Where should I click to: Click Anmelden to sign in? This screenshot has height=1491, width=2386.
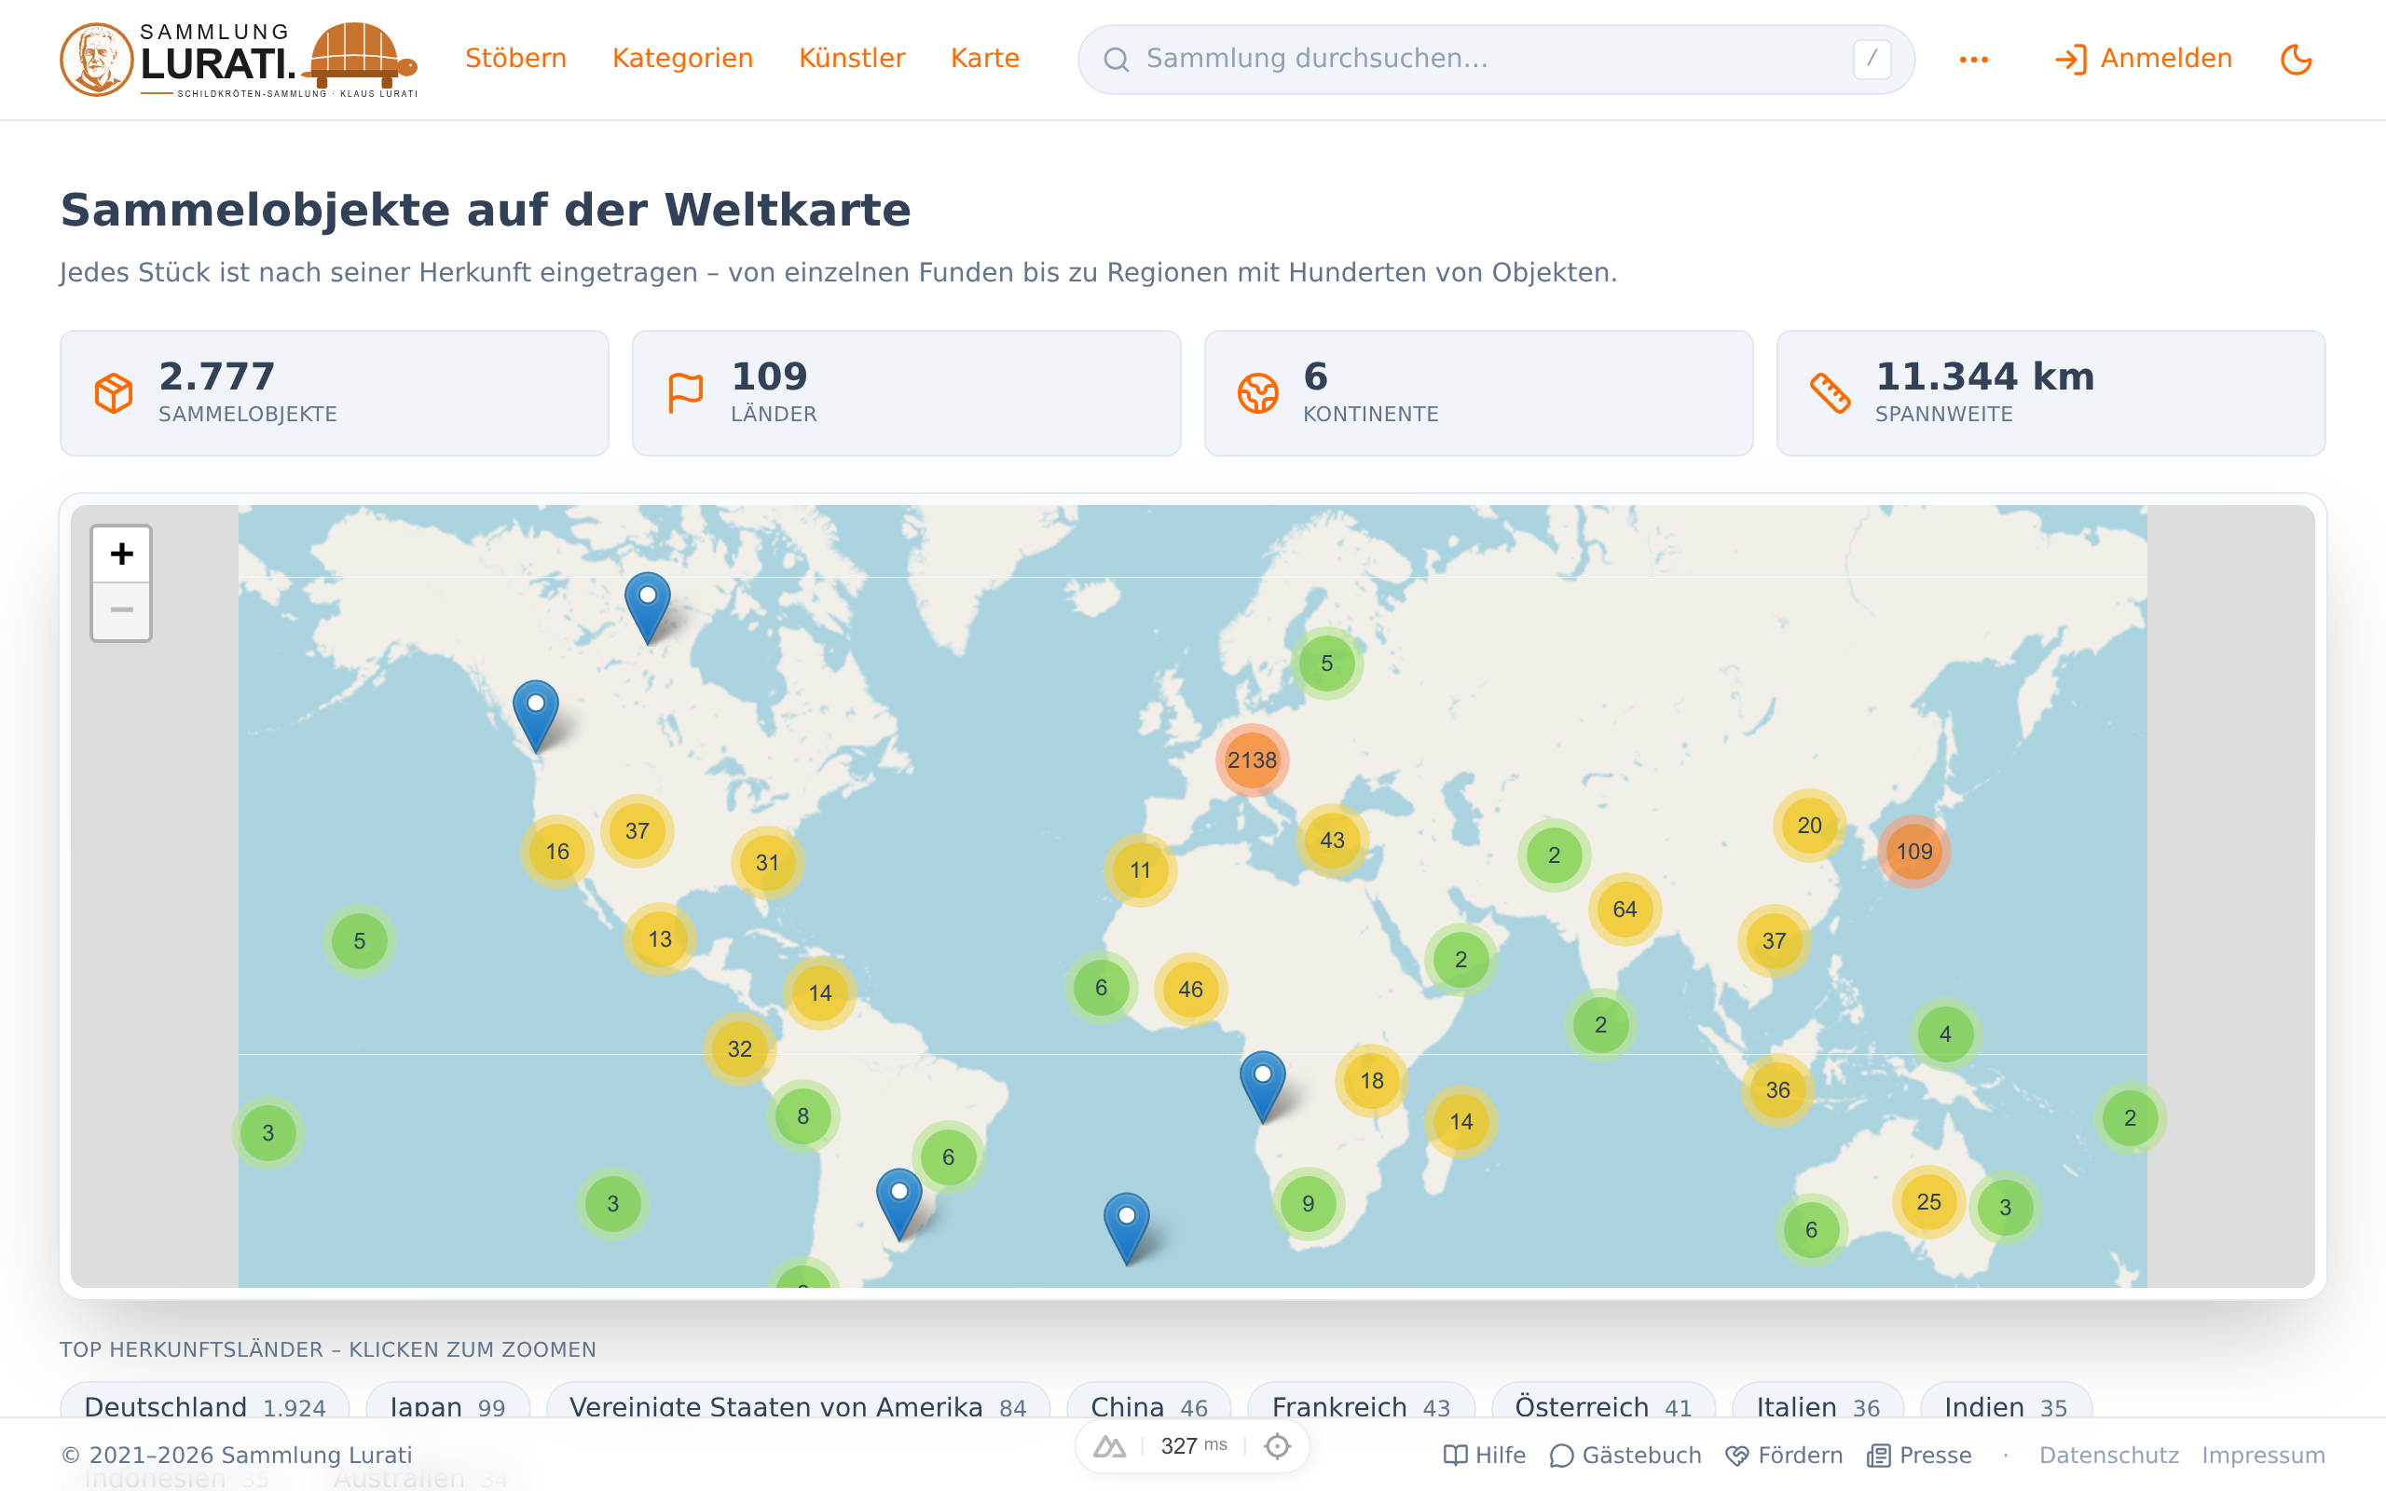(2144, 59)
